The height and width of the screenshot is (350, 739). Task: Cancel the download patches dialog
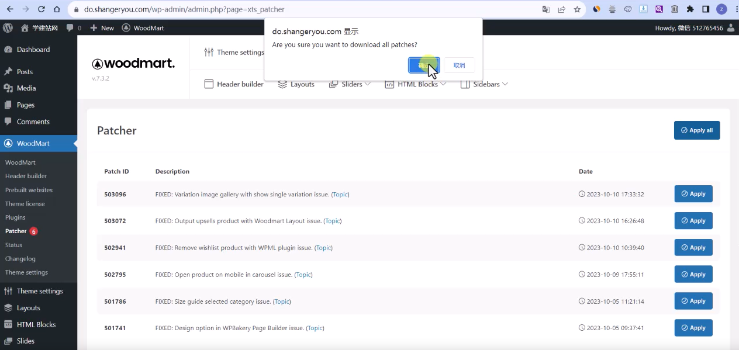click(459, 65)
